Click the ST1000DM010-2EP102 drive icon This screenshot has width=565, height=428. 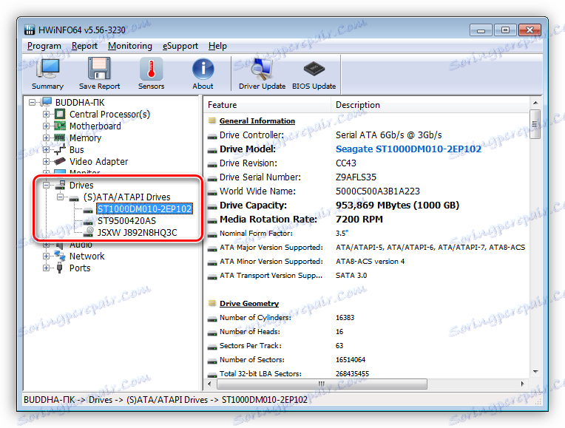click(x=88, y=210)
